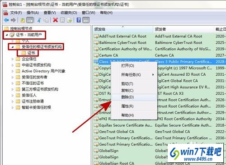Image resolution: width=226 pixels, height=165 pixels.
Task: Open the 操作(A) menu
Action: click(33, 13)
